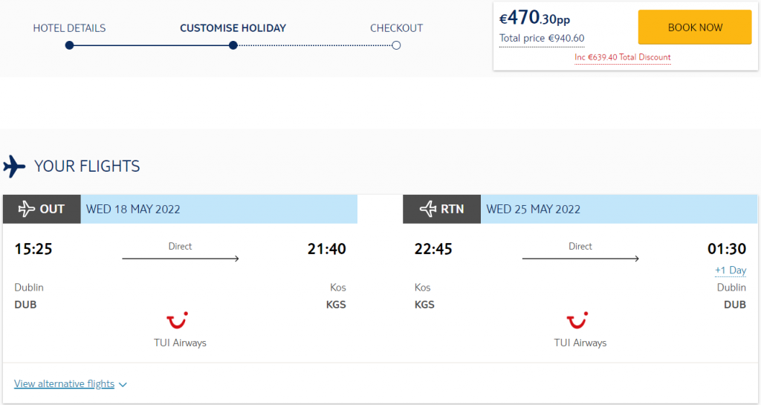Click the Your Flights heading
The image size is (761, 405).
pos(87,166)
